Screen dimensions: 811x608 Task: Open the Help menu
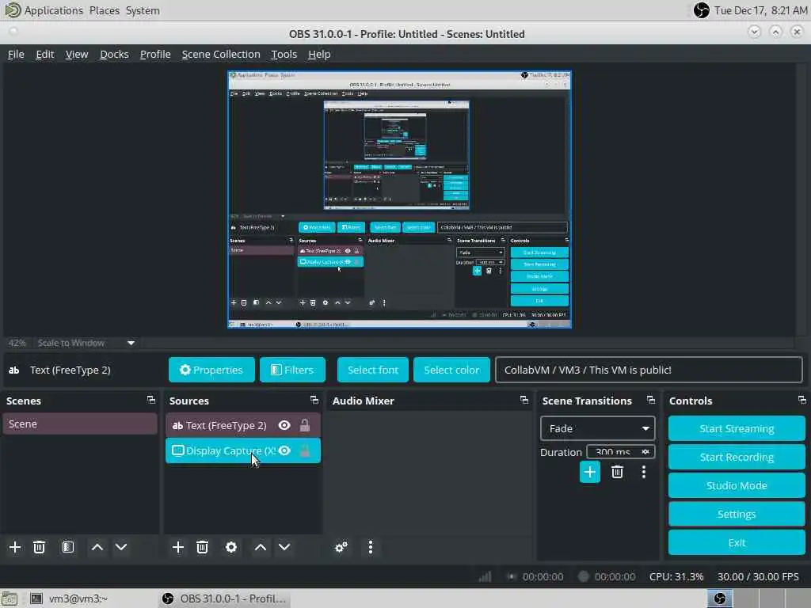pyautogui.click(x=319, y=55)
